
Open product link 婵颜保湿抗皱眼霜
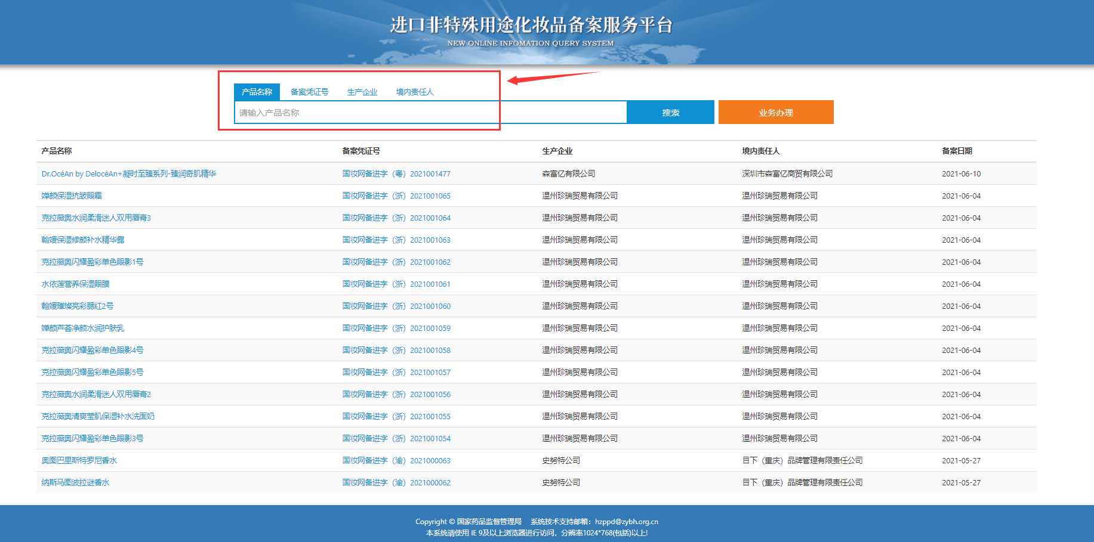click(72, 196)
